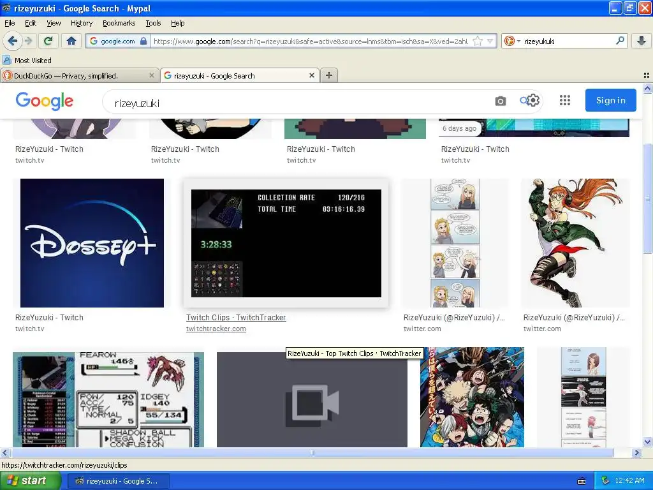The image size is (653, 490).
Task: Open the Help menu
Action: click(177, 24)
